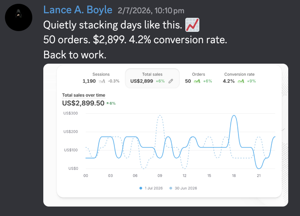This screenshot has width=300, height=216.
Task: Open the Lance A. Boyle username link
Action: pos(78,10)
